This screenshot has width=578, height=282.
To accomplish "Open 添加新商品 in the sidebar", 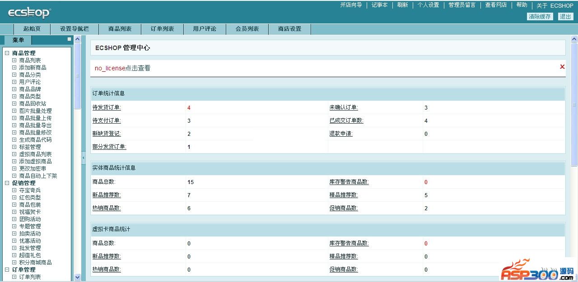I will click(x=33, y=68).
